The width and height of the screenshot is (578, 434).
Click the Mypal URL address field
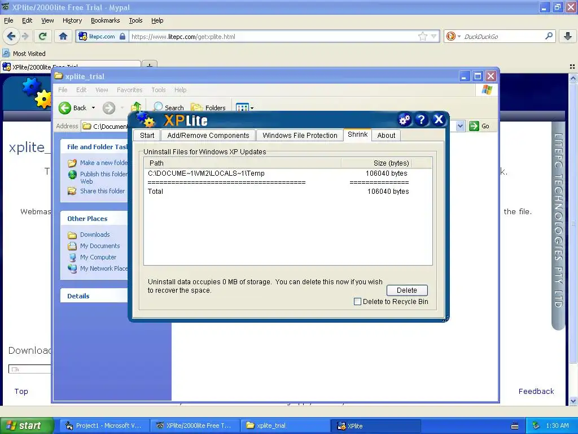click(273, 36)
